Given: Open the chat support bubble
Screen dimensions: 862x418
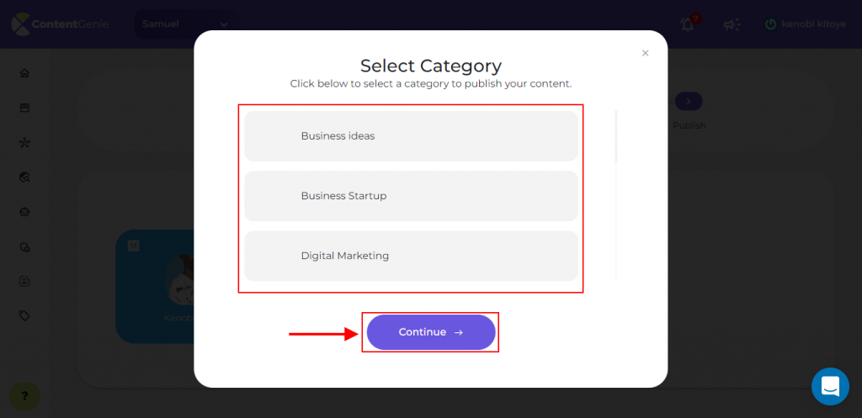Looking at the screenshot, I should (x=830, y=387).
